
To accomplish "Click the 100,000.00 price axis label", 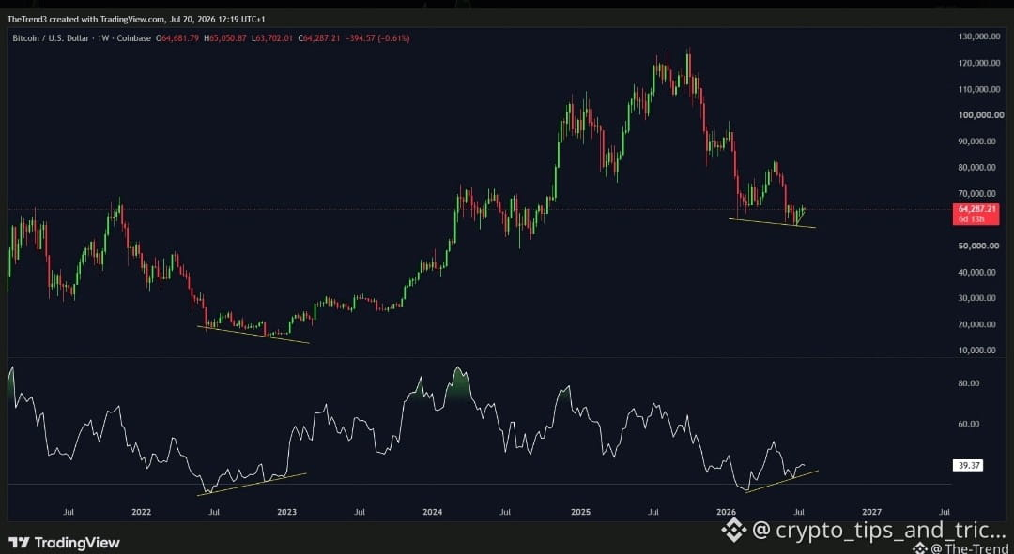I will (979, 115).
